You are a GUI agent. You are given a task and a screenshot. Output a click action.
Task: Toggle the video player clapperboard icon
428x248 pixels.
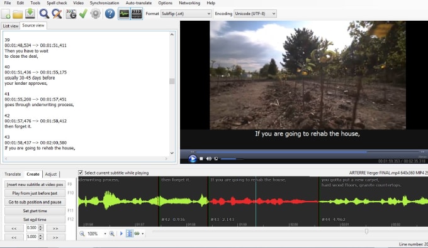coord(137,14)
